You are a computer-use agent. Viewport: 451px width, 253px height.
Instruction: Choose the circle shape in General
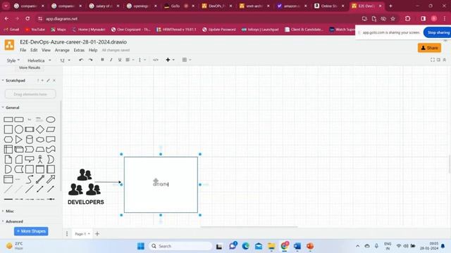[19, 129]
